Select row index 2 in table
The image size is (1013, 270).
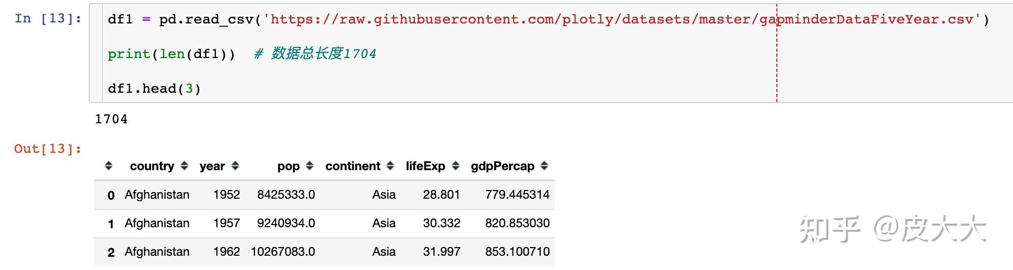tap(111, 252)
